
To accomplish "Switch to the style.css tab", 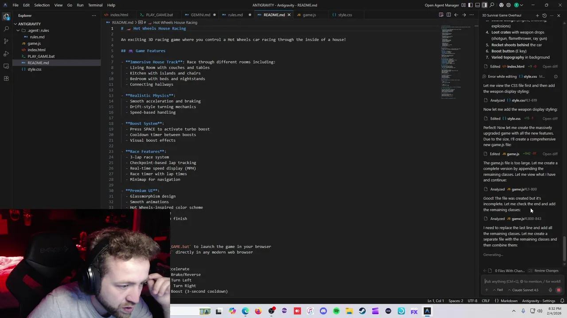I will (345, 15).
